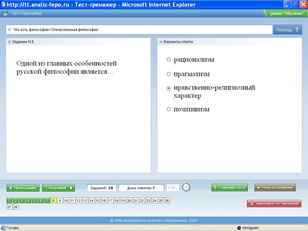Click Показать решение button
The height and width of the screenshot is (231, 308).
275,188
